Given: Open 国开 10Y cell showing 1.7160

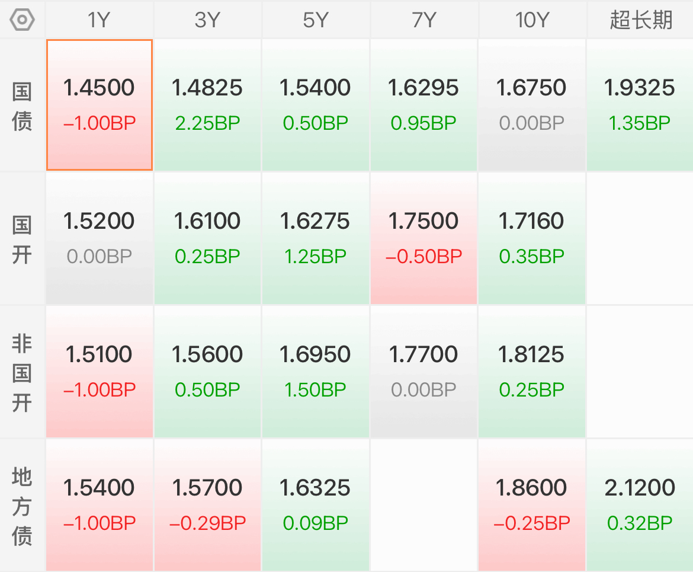Looking at the screenshot, I should pos(532,239).
